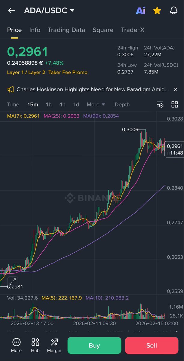This screenshot has width=184, height=361.
Task: Dismiss the news banner with X
Action: tap(176, 89)
